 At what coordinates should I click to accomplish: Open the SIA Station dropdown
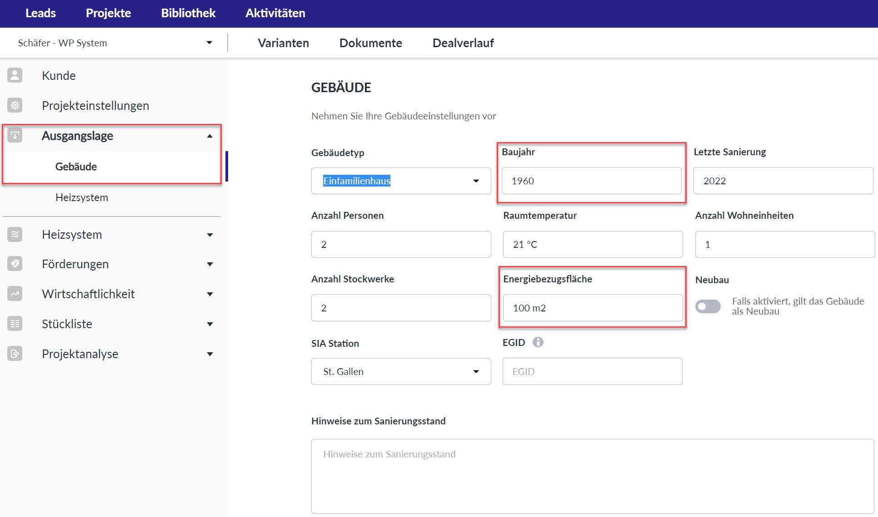click(x=476, y=371)
